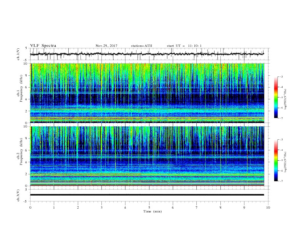Click the lower "log(PSD)(V²/Hz)" colorbar label
Viewport: 302px width, 233px height.
click(285, 162)
